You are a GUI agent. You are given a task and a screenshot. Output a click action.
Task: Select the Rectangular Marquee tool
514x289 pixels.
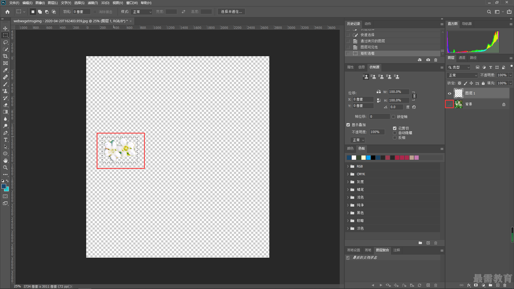click(x=5, y=35)
